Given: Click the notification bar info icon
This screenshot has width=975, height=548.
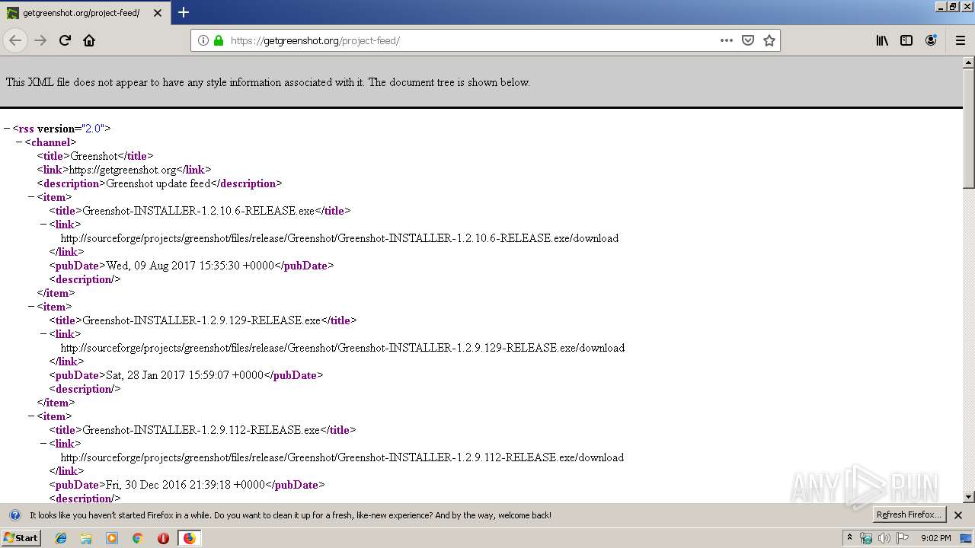Looking at the screenshot, I should 15,515.
